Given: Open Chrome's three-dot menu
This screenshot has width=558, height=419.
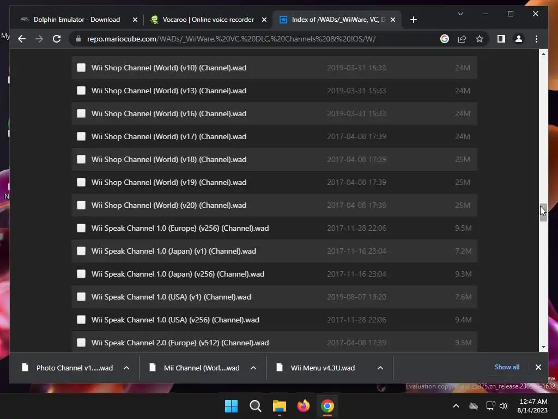Looking at the screenshot, I should click(x=536, y=39).
